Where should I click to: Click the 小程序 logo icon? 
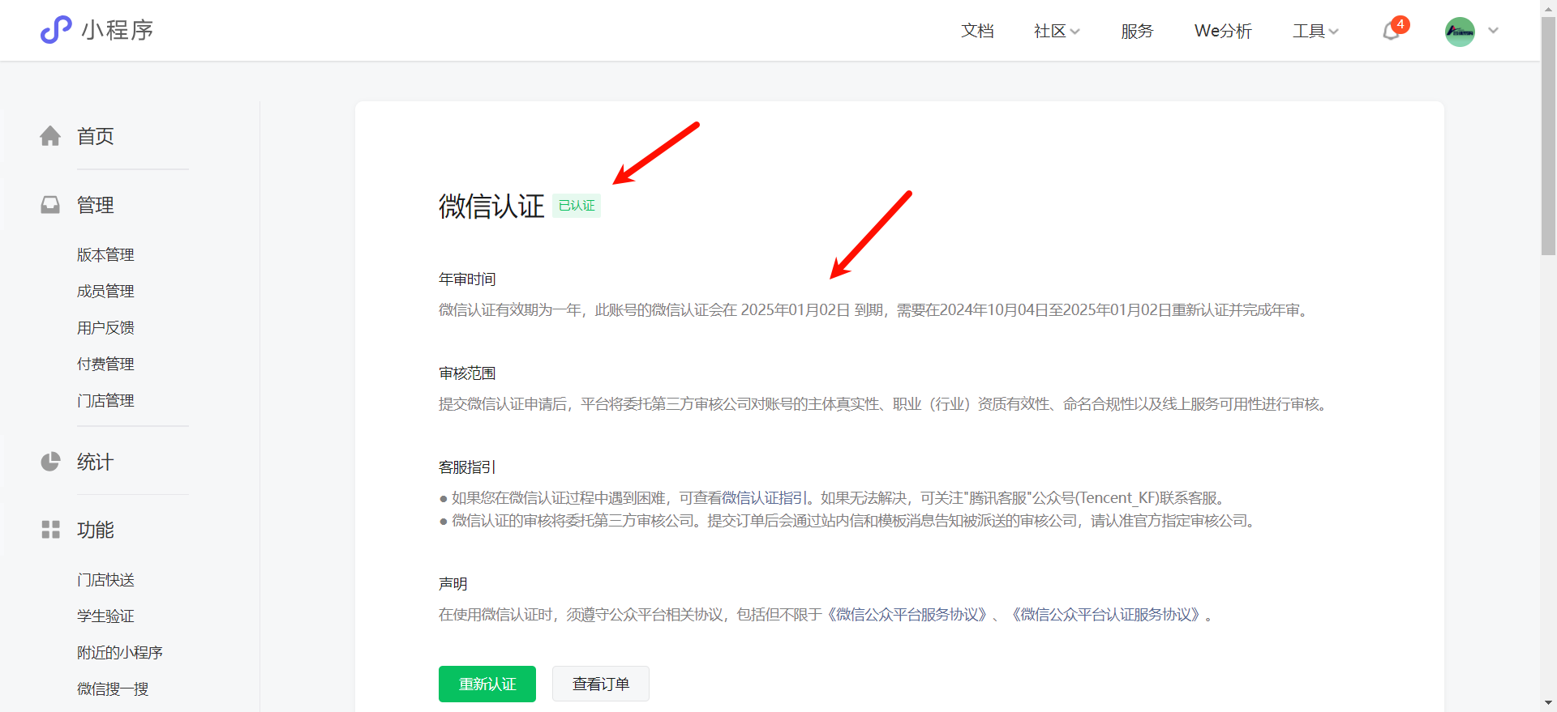(x=56, y=30)
